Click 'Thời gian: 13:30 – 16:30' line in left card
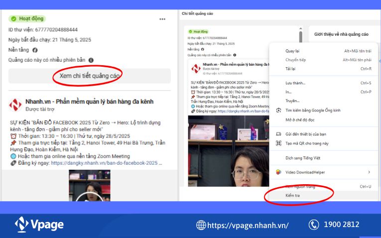 70,136
